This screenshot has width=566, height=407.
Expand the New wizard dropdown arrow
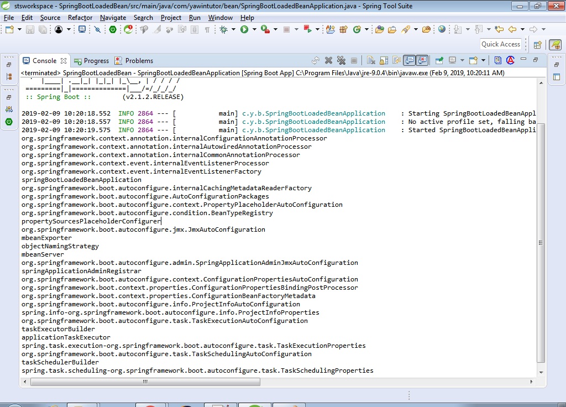(19, 29)
